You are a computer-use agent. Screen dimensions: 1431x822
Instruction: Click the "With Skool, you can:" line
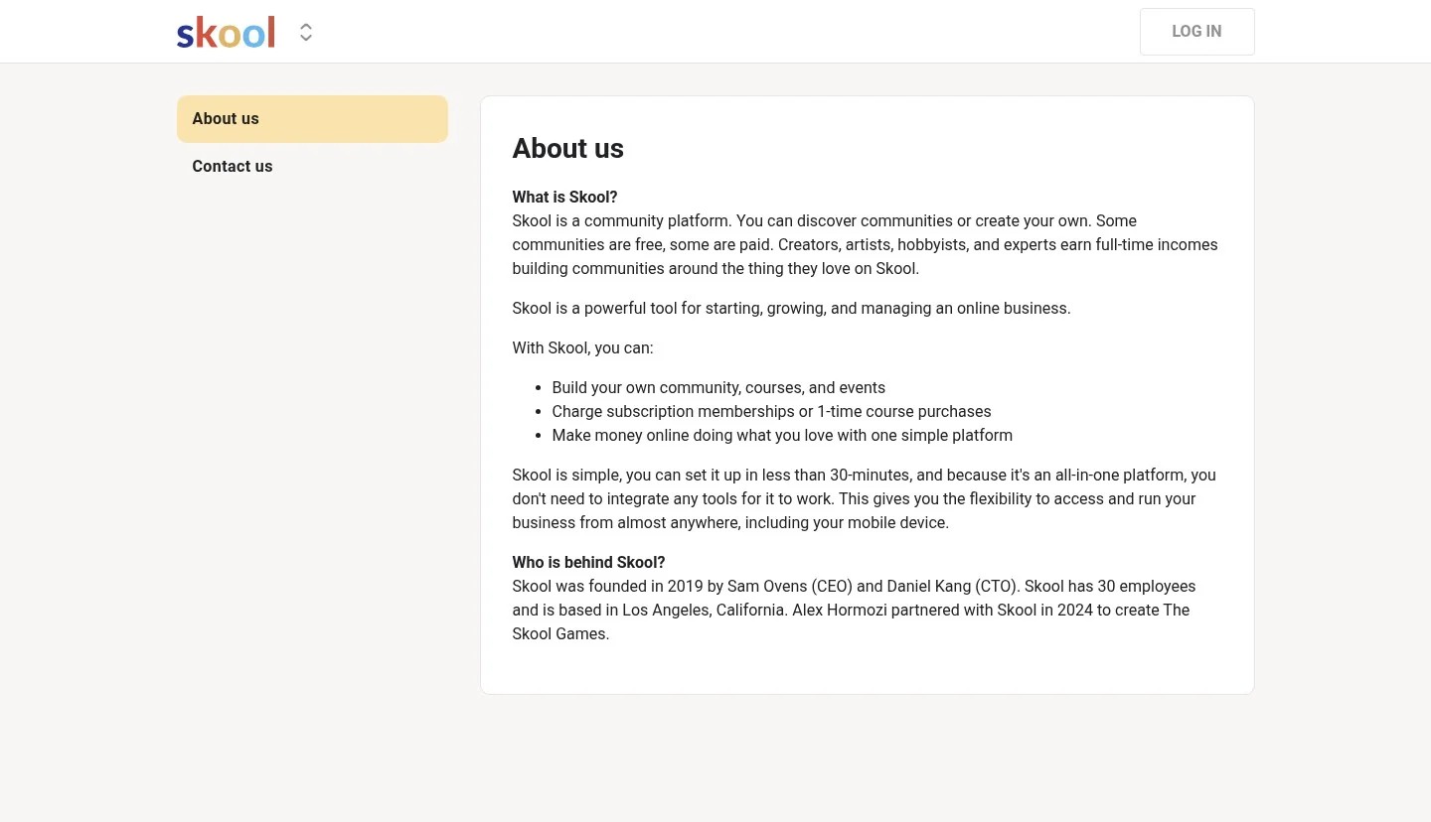[x=583, y=347]
